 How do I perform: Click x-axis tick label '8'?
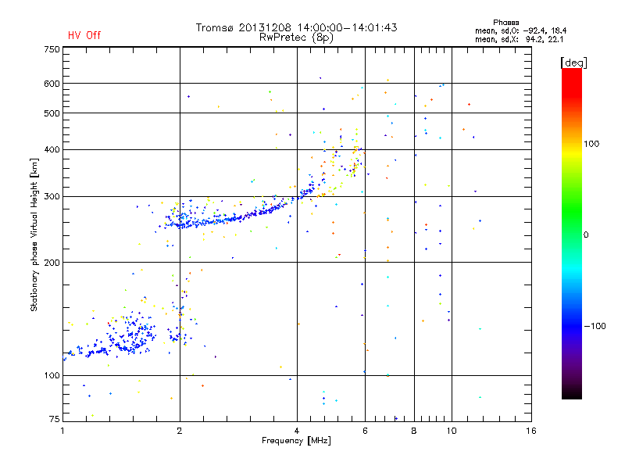(414, 431)
